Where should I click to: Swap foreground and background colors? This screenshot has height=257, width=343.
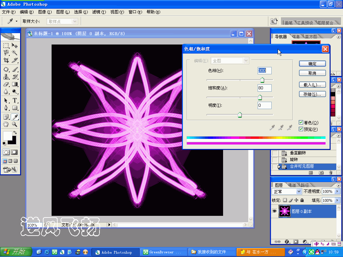point(15,133)
